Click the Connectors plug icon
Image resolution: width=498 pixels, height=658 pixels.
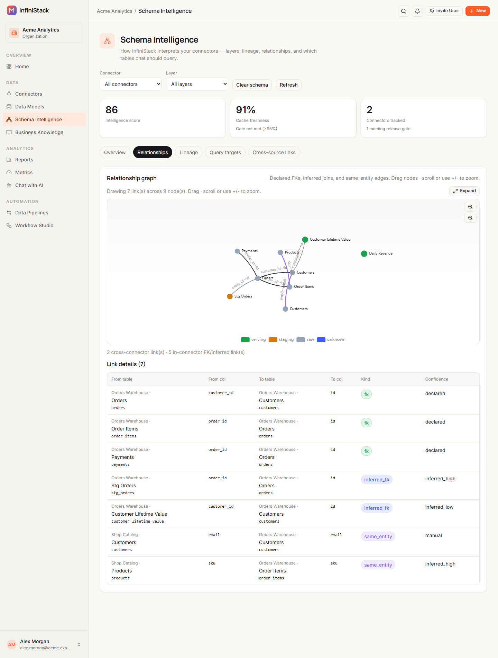pos(9,94)
